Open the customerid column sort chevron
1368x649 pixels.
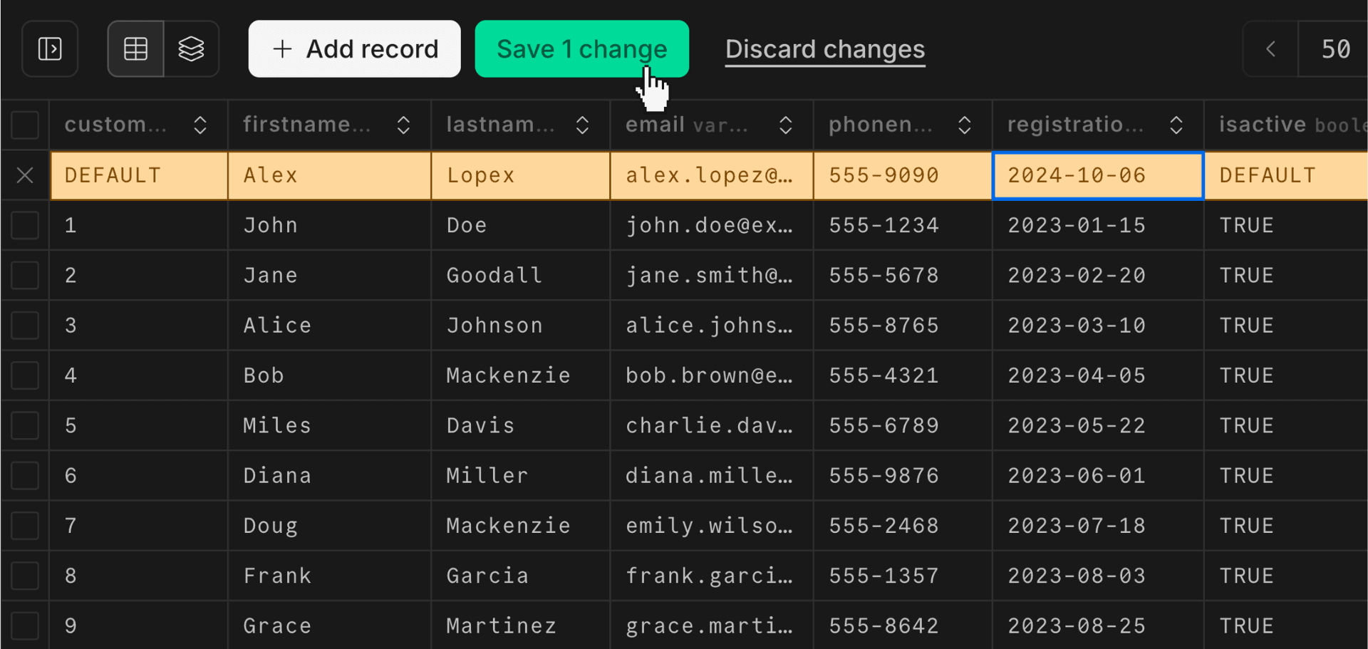pyautogui.click(x=200, y=125)
